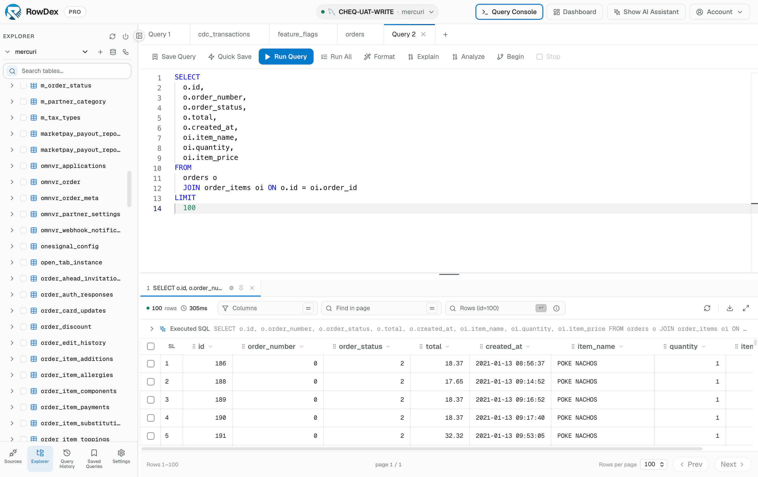This screenshot has height=477, width=758.
Task: Click the disconnect power icon in Explorer
Action: click(126, 36)
